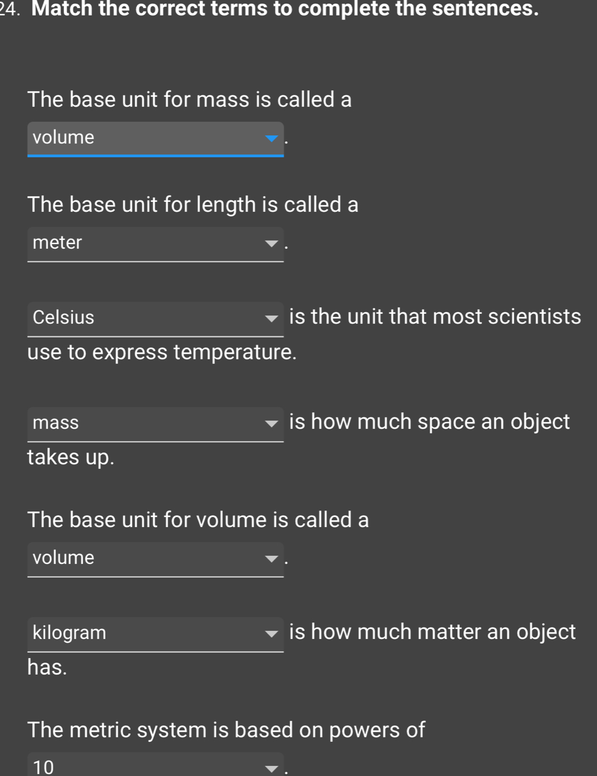Click the dropdown arrow beside kilogram
This screenshot has width=597, height=776.
271,634
